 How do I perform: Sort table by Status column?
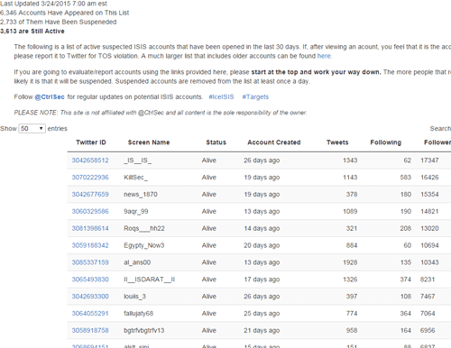(x=216, y=142)
